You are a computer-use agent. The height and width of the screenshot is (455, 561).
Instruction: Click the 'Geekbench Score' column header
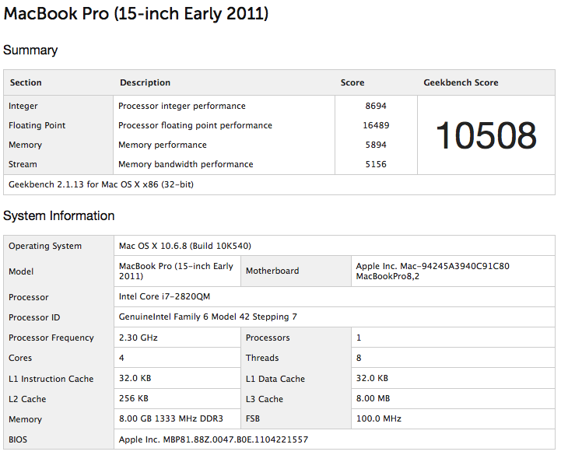[461, 82]
